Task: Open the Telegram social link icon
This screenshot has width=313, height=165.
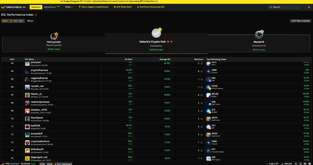Action: pyautogui.click(x=301, y=164)
